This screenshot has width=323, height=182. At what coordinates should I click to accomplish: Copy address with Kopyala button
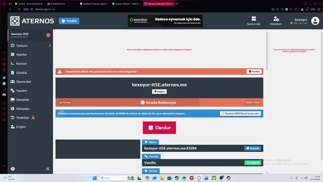point(253,148)
